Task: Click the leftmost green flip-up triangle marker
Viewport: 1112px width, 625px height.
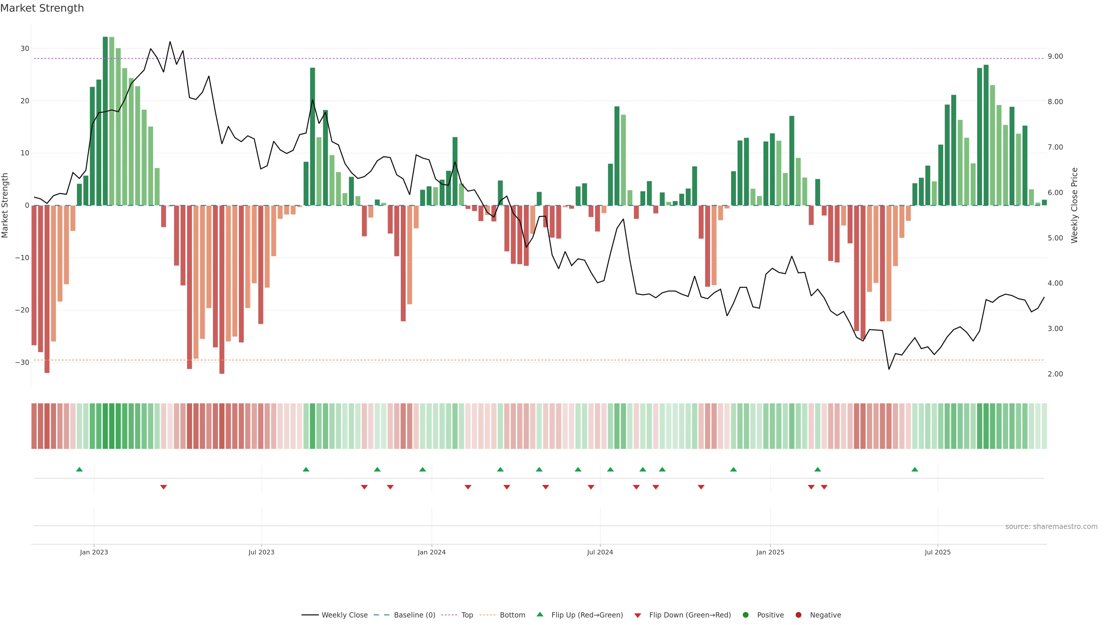Action: pyautogui.click(x=79, y=469)
